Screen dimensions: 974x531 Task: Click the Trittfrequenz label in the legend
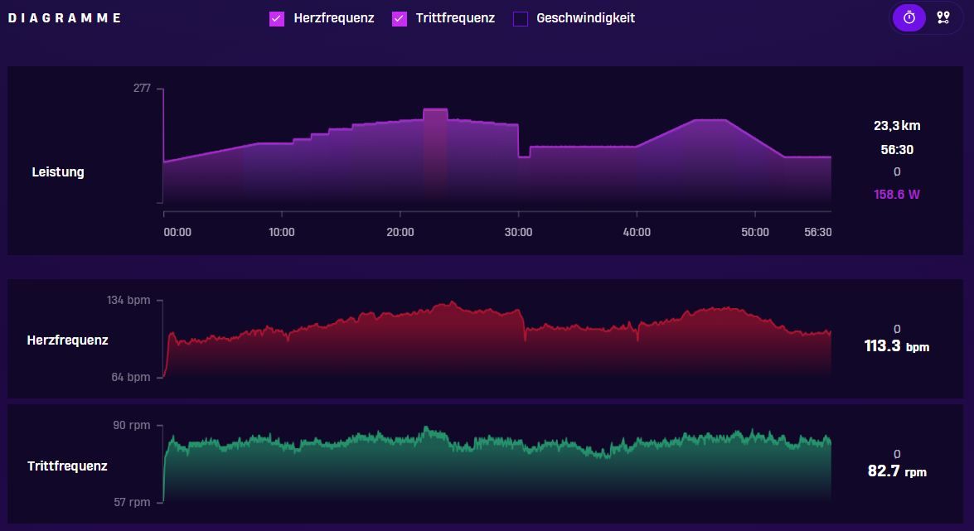coord(455,18)
